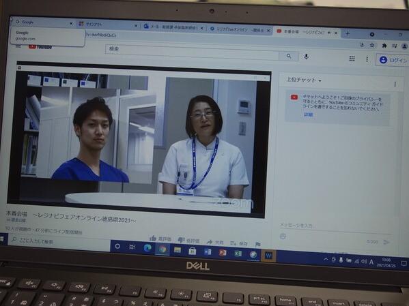
Task: Click the ログイン sign-in button
Action: [393, 60]
